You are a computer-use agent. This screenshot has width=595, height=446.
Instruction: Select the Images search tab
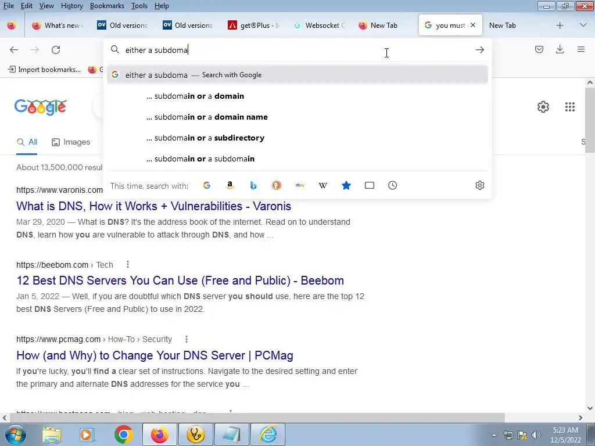point(71,142)
